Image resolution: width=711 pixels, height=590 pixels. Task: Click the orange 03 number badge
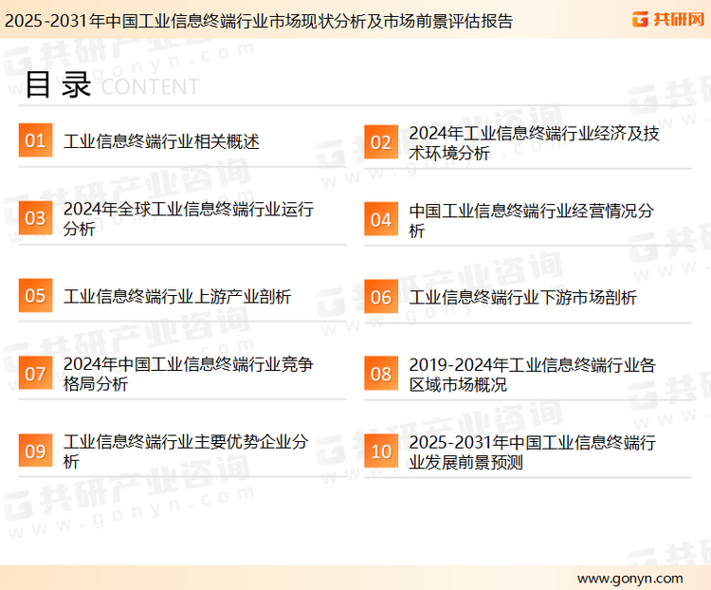[x=35, y=218]
